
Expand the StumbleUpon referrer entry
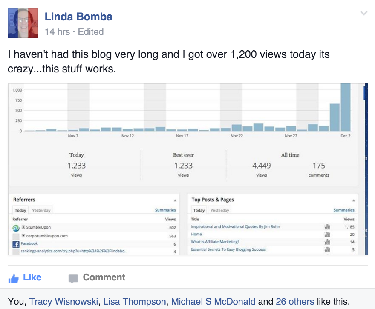pos(23,227)
